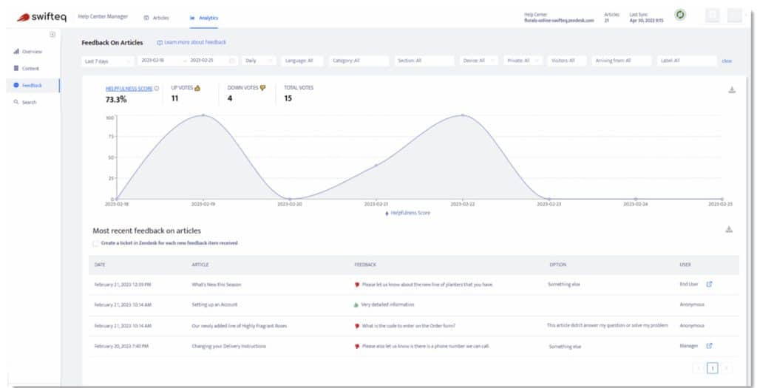Open the date range calendar icon

[x=232, y=61]
